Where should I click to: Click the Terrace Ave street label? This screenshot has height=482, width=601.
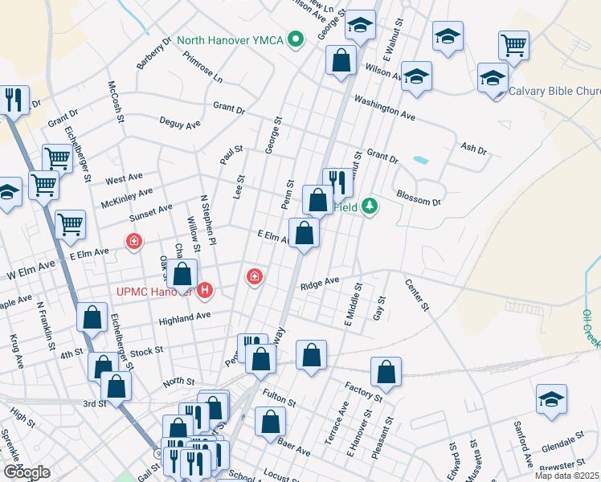[x=337, y=423]
